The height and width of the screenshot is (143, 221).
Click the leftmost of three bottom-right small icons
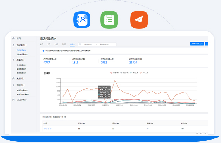click(197, 133)
